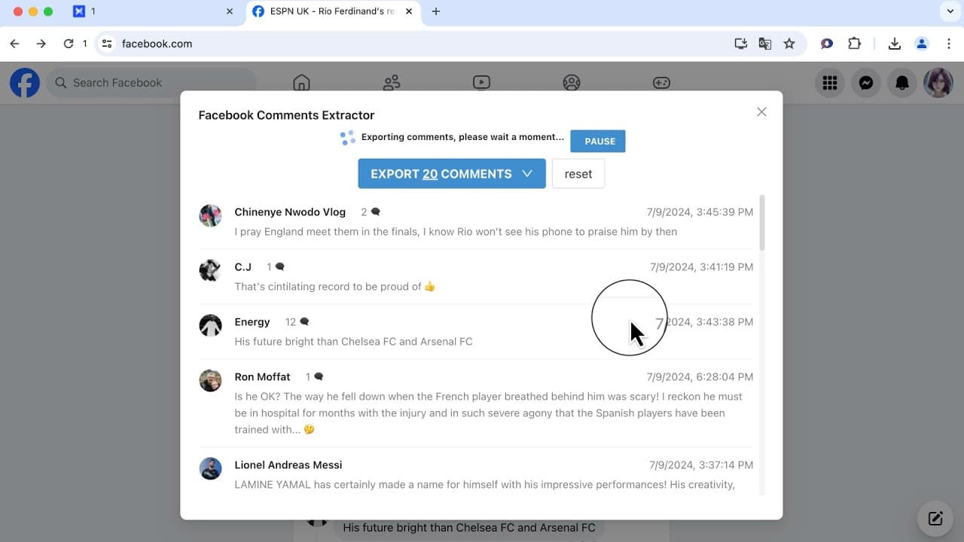Click the comment 'That's cintilating record to be proud of'
The width and height of the screenshot is (964, 542).
click(335, 287)
